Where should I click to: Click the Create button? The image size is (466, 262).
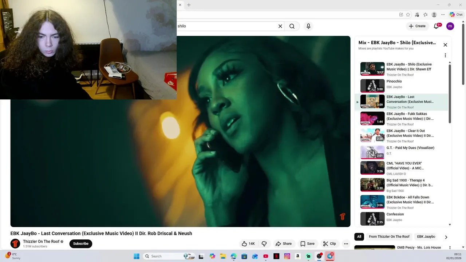click(x=417, y=26)
